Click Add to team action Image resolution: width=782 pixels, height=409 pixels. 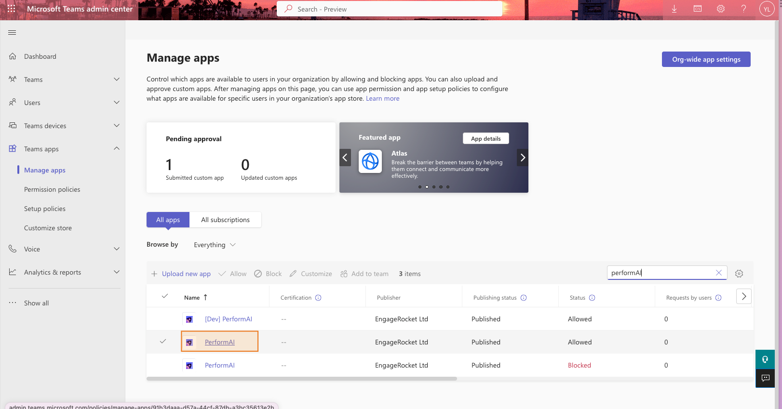(x=364, y=274)
